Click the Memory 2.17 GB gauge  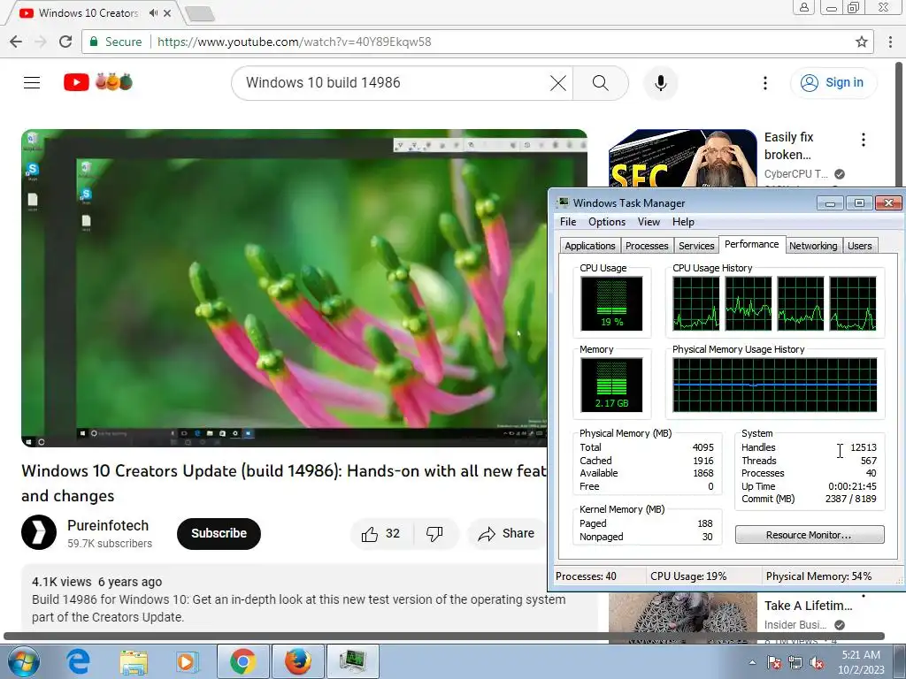coord(611,385)
